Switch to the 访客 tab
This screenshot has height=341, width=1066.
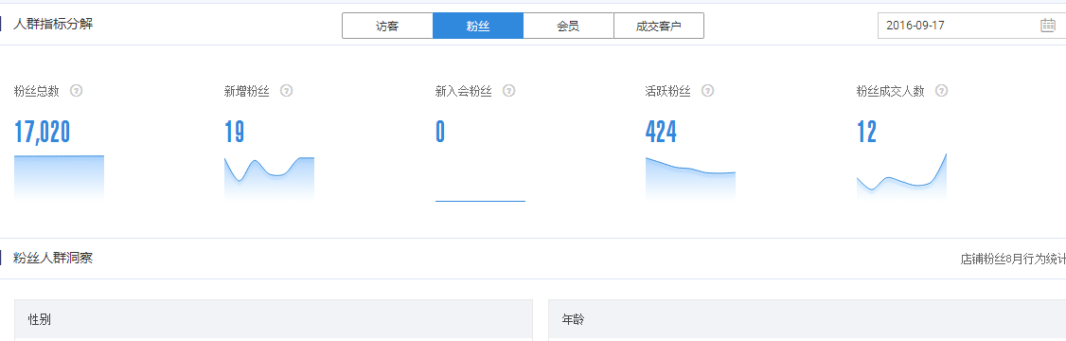[387, 27]
